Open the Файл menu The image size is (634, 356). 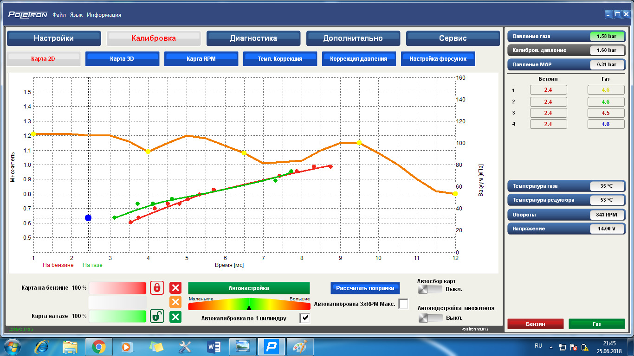point(59,15)
